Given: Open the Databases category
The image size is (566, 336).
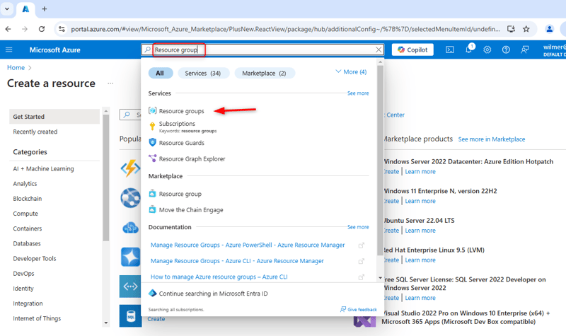Looking at the screenshot, I should point(27,243).
